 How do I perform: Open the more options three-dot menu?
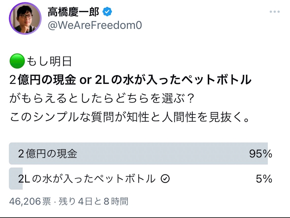(274, 12)
